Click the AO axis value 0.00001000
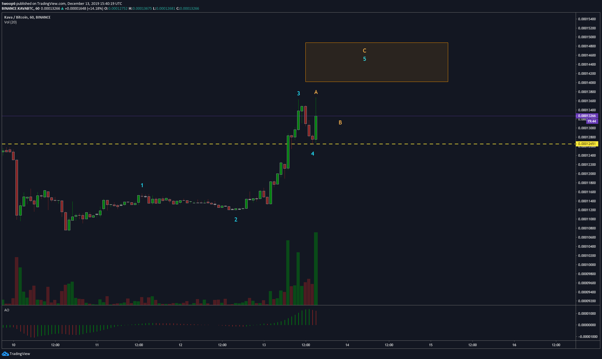This screenshot has width=602, height=359. point(587,314)
